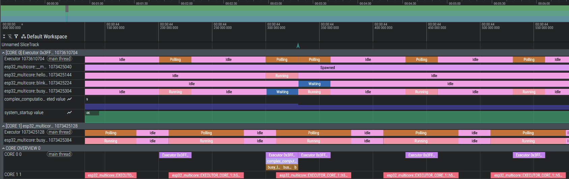Click 00:01:00 on the overview timeline

[x=97, y=3]
